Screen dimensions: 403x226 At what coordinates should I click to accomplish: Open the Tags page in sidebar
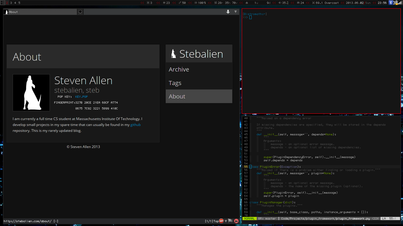[x=175, y=83]
